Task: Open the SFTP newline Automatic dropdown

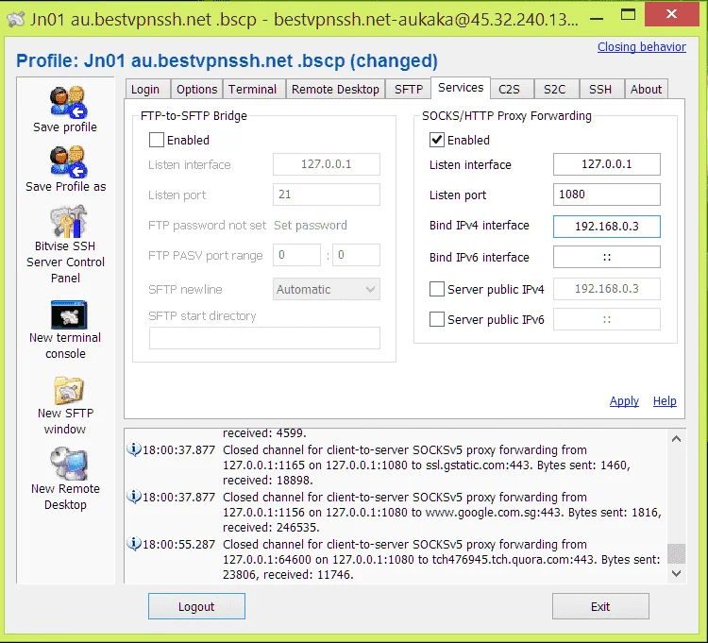Action: tap(327, 289)
